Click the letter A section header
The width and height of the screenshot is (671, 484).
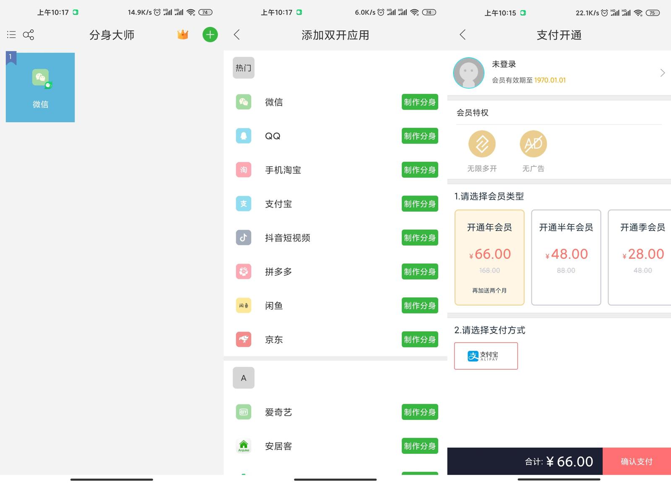click(x=243, y=378)
